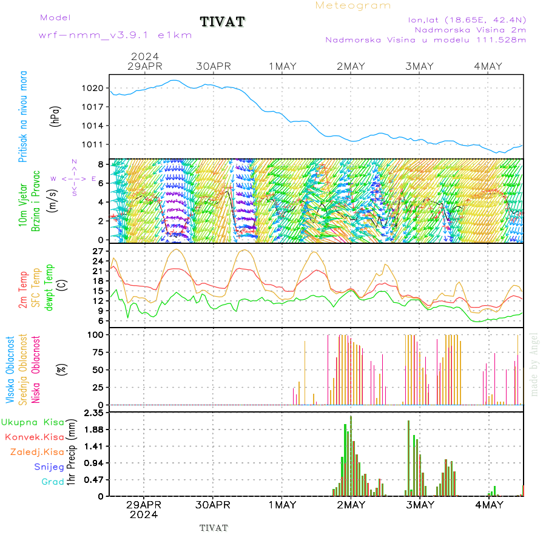The image size is (546, 546).
Task: Click the 4 value on the wind speed axis
Action: point(101,202)
